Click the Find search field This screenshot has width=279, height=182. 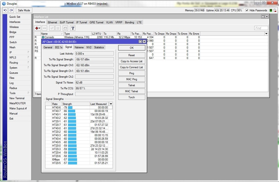(x=261, y=28)
